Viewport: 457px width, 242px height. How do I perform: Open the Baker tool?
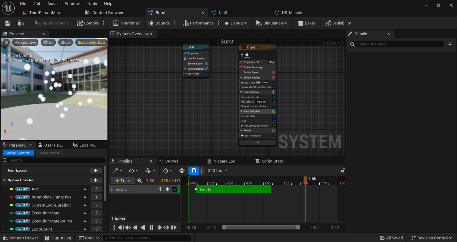point(306,23)
